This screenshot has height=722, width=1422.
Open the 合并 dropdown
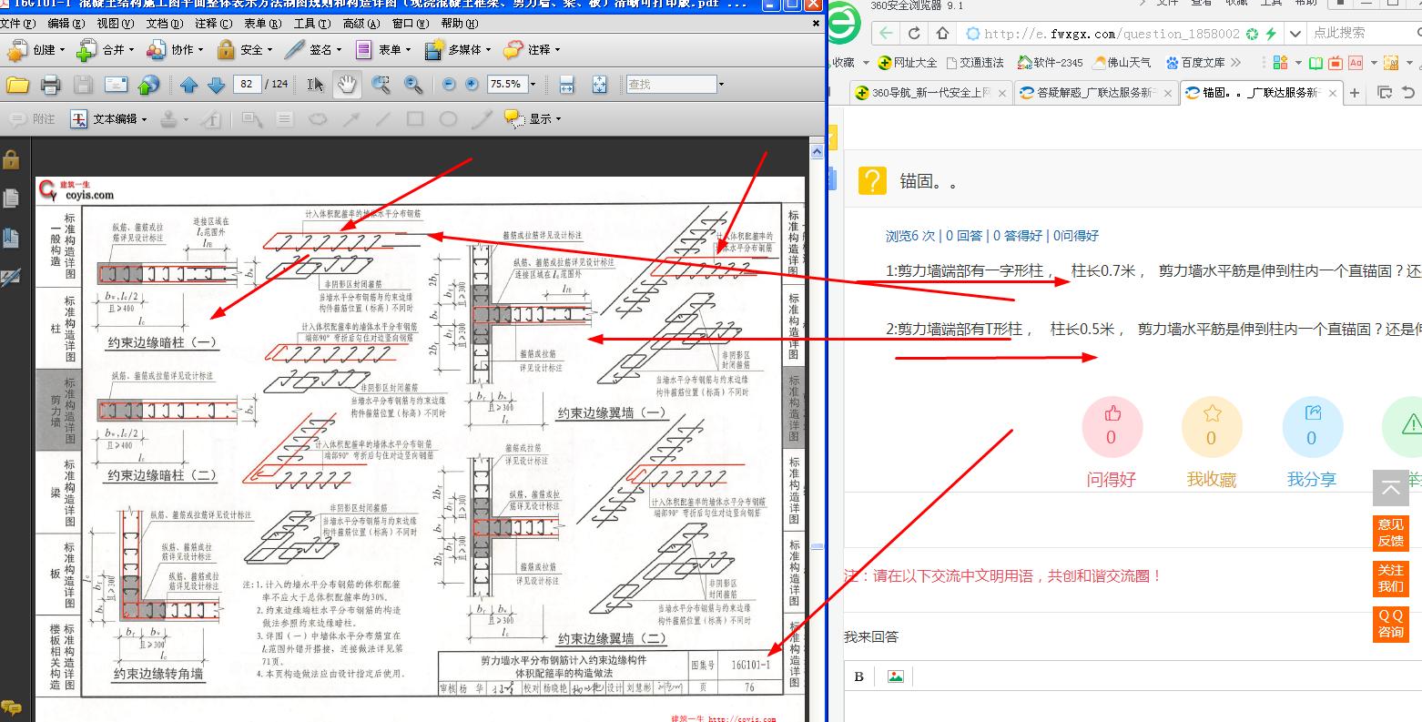click(106, 50)
